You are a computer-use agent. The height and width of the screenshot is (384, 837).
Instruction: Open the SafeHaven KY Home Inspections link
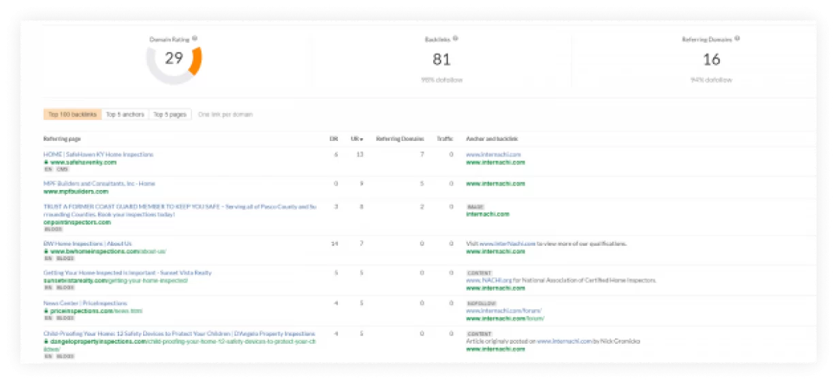coord(98,155)
